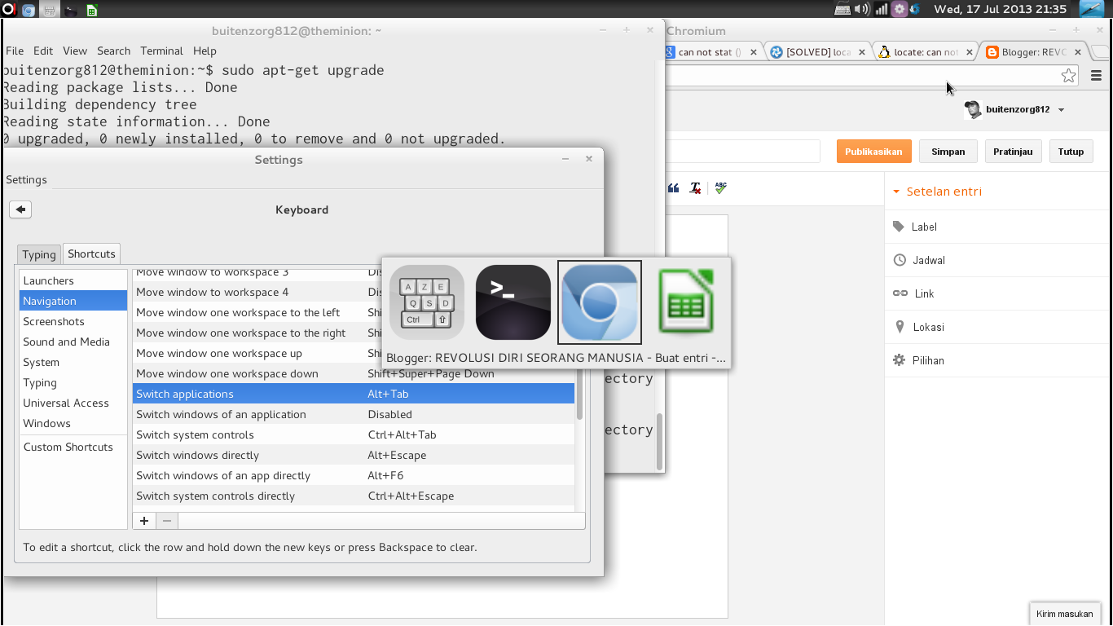Screen dimensions: 1113x626
Task: Open the spreadsheet task in the top panel
Action: point(91,10)
